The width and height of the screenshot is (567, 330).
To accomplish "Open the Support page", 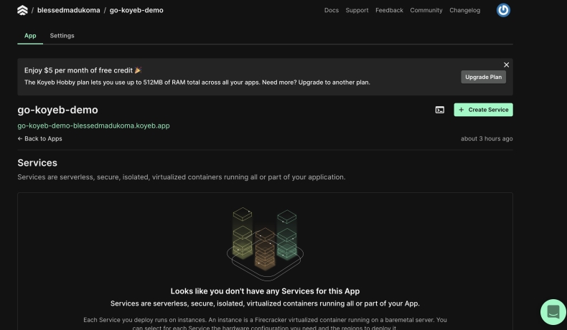I will pos(357,11).
